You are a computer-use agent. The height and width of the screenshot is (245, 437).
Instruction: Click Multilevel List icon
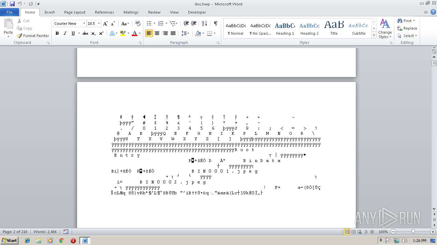coord(172,23)
